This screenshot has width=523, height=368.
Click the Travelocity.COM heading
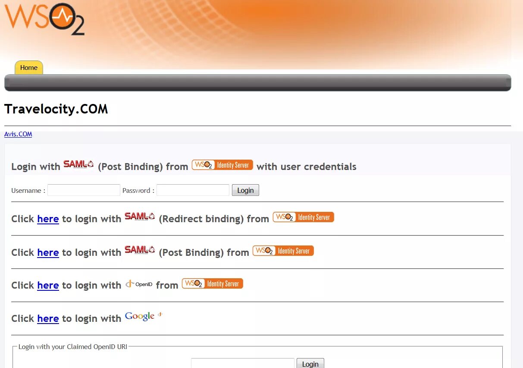pos(56,109)
